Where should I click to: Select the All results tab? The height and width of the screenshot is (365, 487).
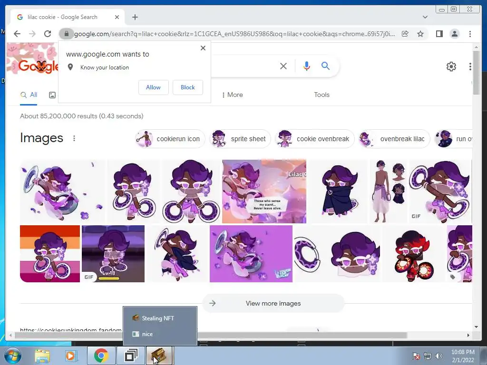point(29,95)
